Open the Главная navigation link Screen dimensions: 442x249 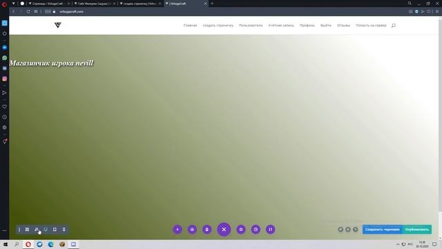[x=191, y=26]
